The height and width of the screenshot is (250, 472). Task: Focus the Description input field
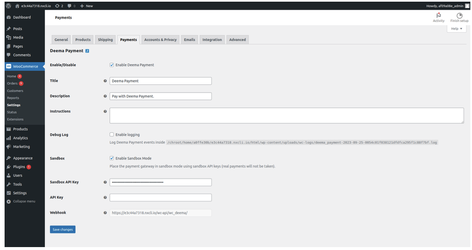[161, 96]
